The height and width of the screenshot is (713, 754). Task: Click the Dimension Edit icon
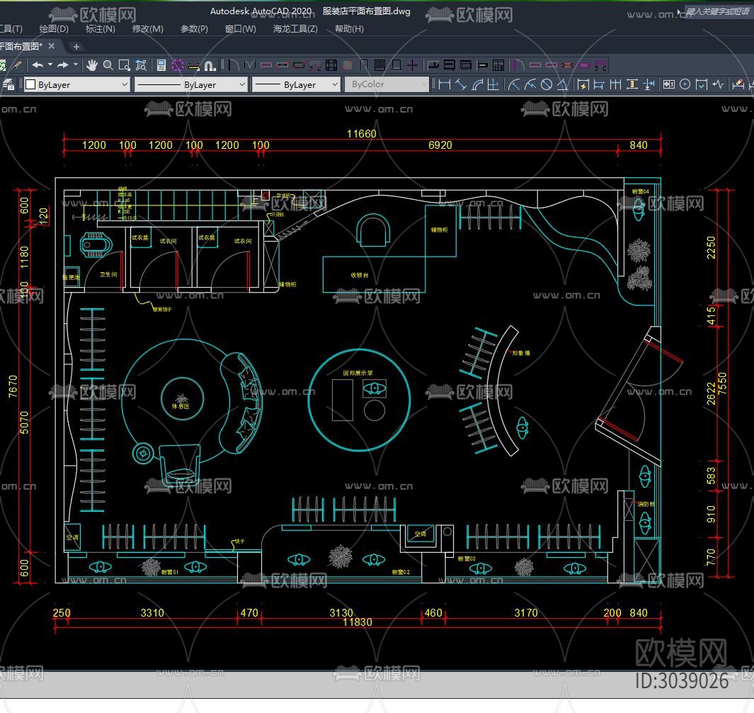738,85
